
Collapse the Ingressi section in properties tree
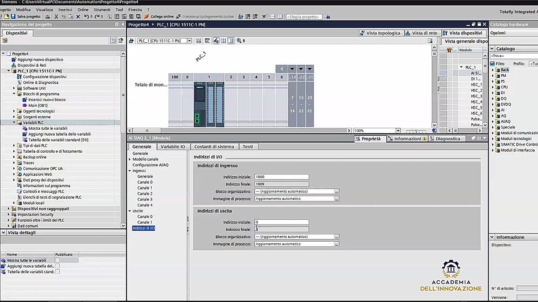point(130,171)
